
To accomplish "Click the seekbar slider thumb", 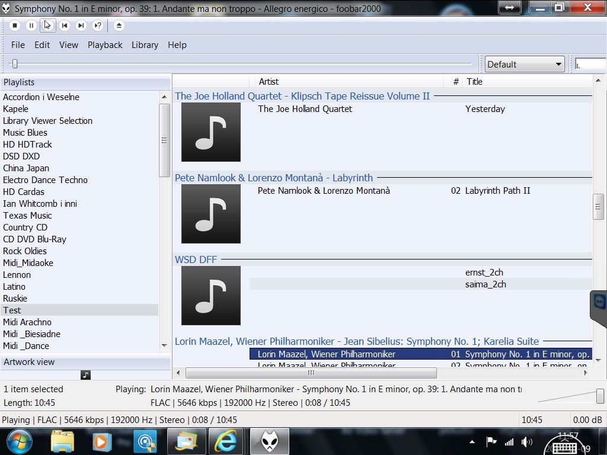I will tap(15, 63).
